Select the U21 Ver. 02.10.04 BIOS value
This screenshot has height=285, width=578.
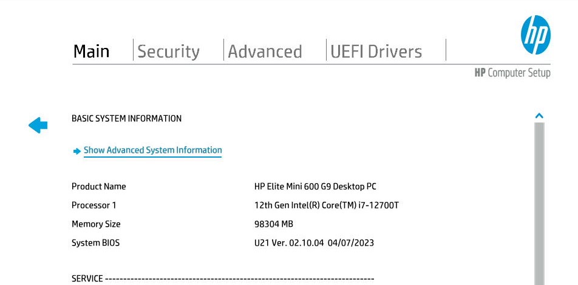point(314,243)
